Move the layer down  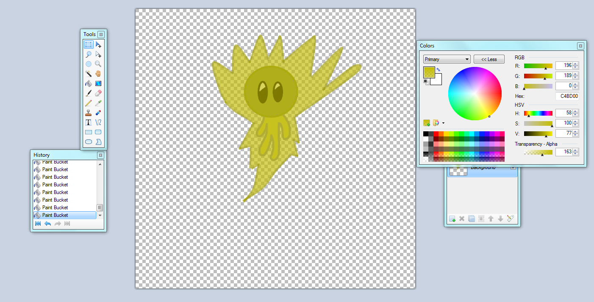tap(500, 219)
